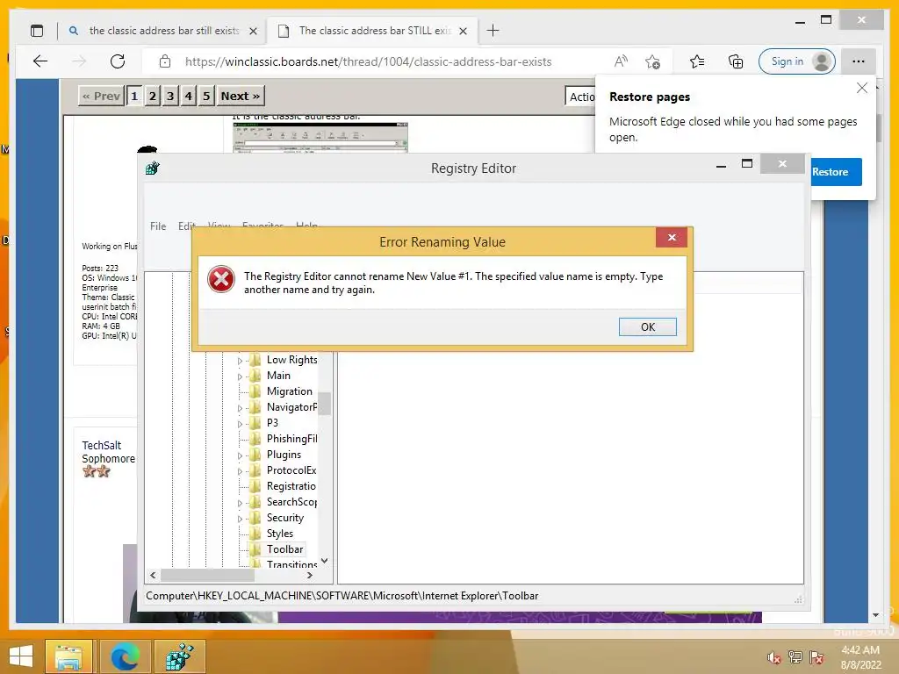Add this page to favorites star icon
Image resolution: width=899 pixels, height=674 pixels.
(652, 61)
